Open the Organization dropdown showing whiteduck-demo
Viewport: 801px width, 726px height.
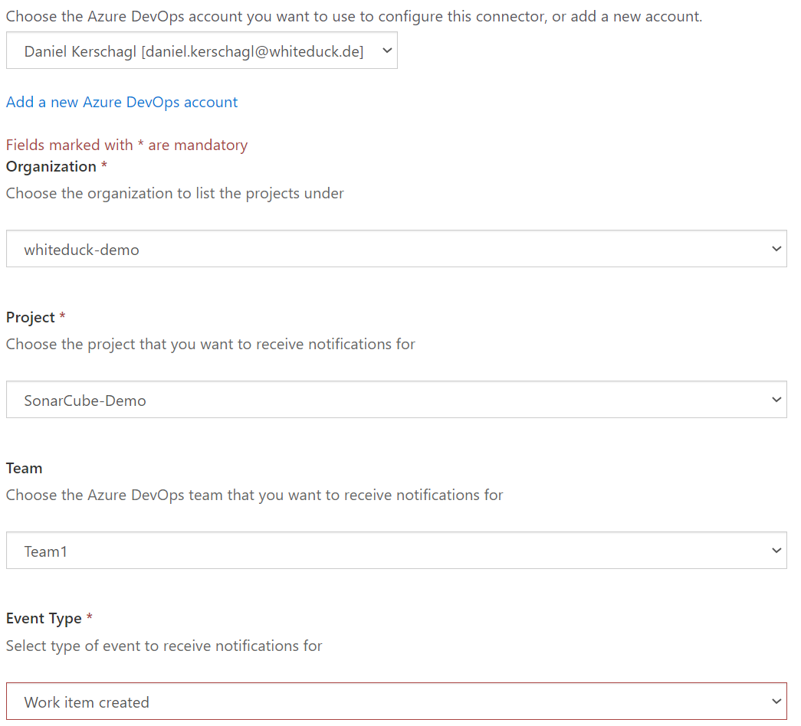[x=396, y=248]
